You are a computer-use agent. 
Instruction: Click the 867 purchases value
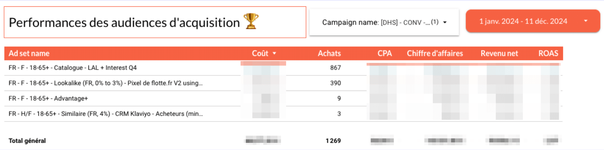(x=335, y=68)
